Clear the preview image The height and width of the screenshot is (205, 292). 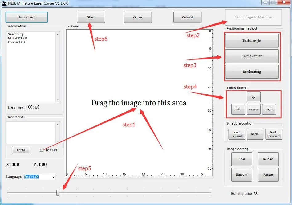tap(241, 159)
